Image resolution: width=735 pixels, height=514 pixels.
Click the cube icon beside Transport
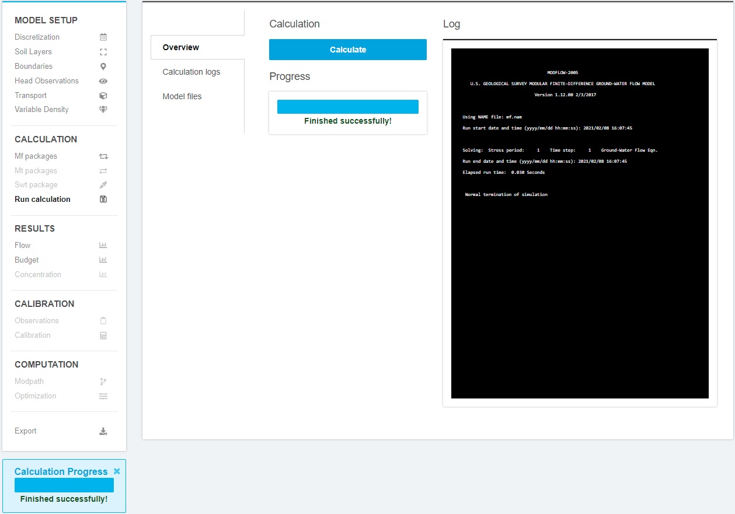(x=103, y=96)
